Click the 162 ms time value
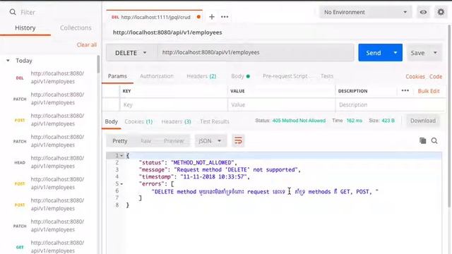 click(x=355, y=121)
